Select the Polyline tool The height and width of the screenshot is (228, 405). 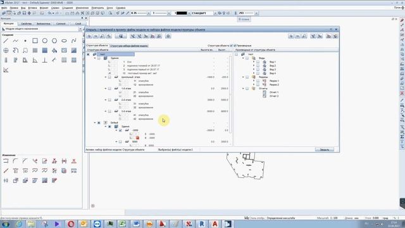point(15,41)
